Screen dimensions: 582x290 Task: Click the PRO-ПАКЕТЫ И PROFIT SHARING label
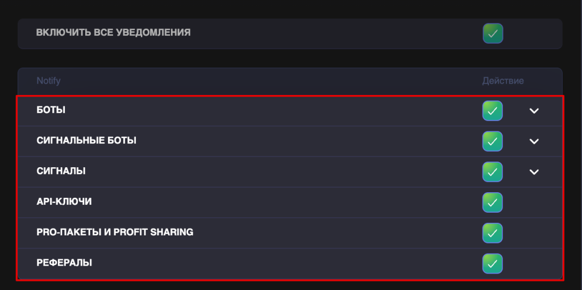(x=115, y=233)
